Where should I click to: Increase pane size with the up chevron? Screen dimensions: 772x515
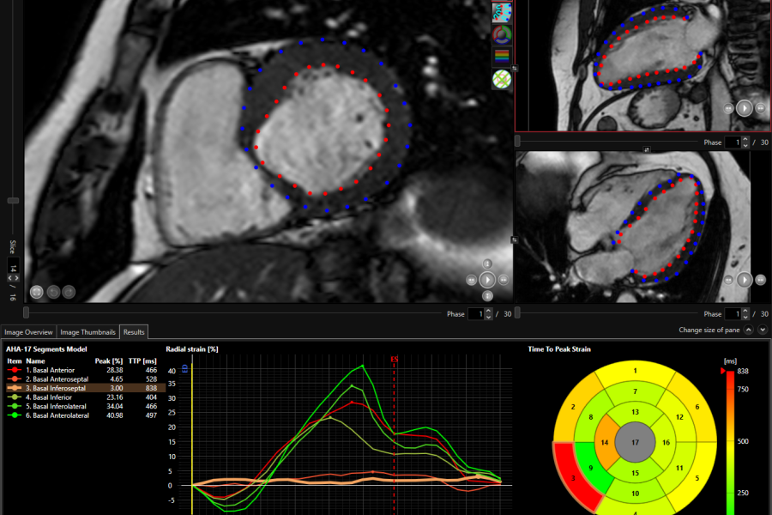tap(747, 330)
